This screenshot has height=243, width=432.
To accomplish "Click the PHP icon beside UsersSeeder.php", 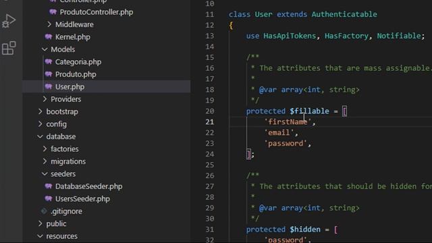I will [x=49, y=198].
